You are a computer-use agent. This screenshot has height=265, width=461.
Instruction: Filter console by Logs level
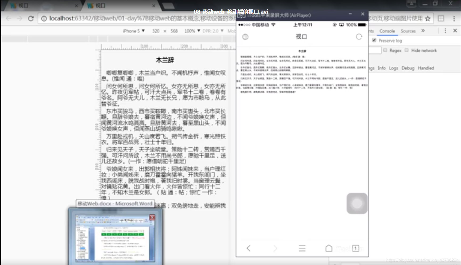tap(393, 68)
